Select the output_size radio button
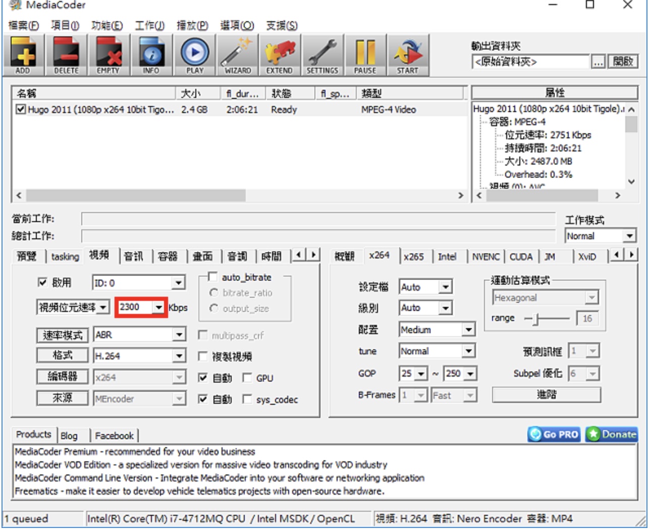Image resolution: width=650 pixels, height=530 pixels. [x=214, y=308]
